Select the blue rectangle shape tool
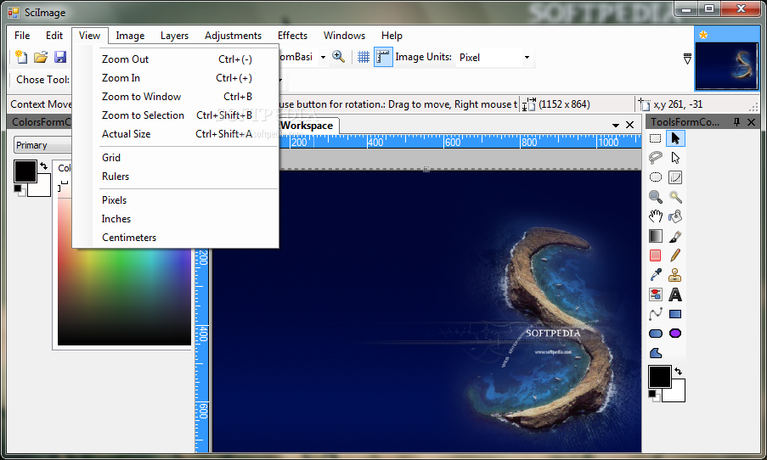The image size is (767, 460). pyautogui.click(x=675, y=314)
